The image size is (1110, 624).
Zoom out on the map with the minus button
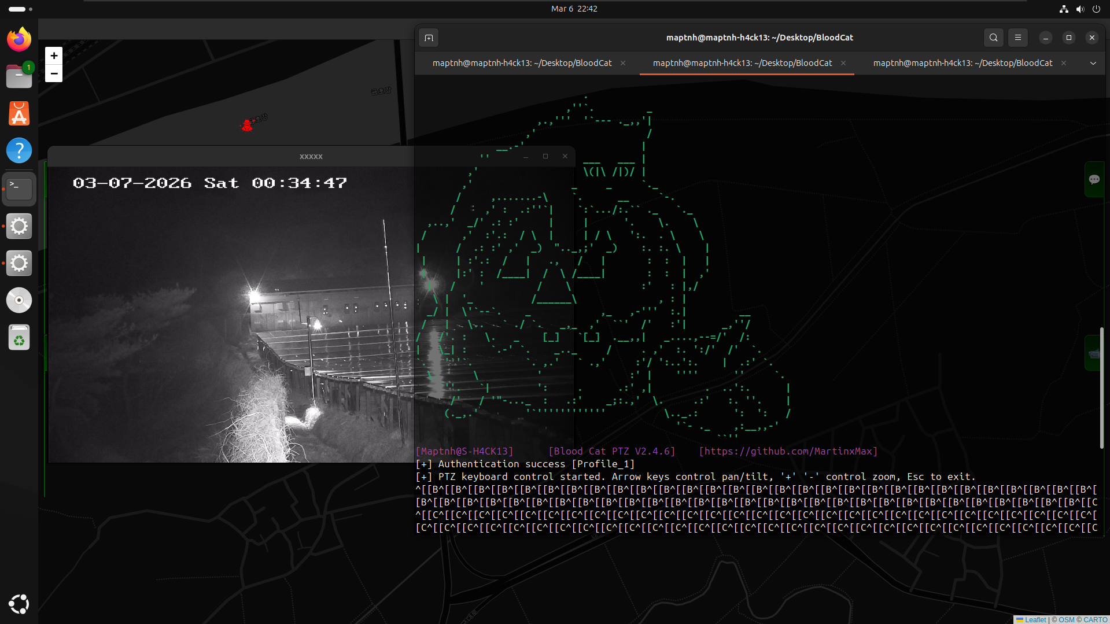(x=54, y=73)
